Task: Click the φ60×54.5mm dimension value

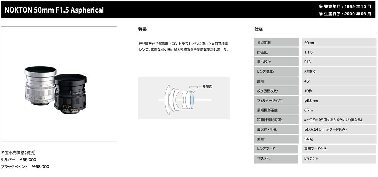Action: coord(326,129)
